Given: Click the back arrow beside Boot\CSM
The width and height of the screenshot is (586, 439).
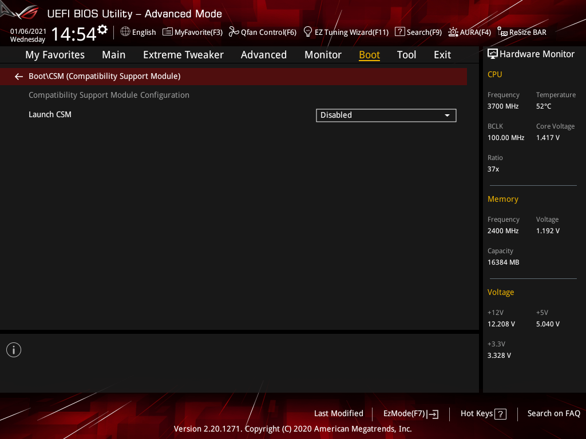Looking at the screenshot, I should point(19,77).
